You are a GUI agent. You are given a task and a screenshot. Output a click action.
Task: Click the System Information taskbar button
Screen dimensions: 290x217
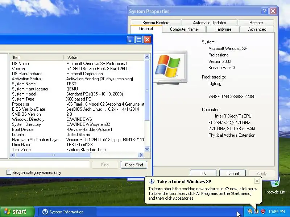pyautogui.click(x=67, y=212)
